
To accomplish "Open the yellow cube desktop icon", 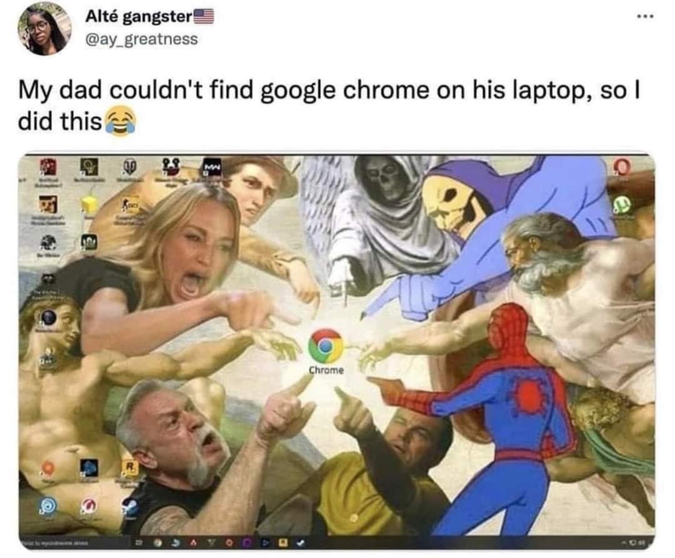I will click(89, 206).
